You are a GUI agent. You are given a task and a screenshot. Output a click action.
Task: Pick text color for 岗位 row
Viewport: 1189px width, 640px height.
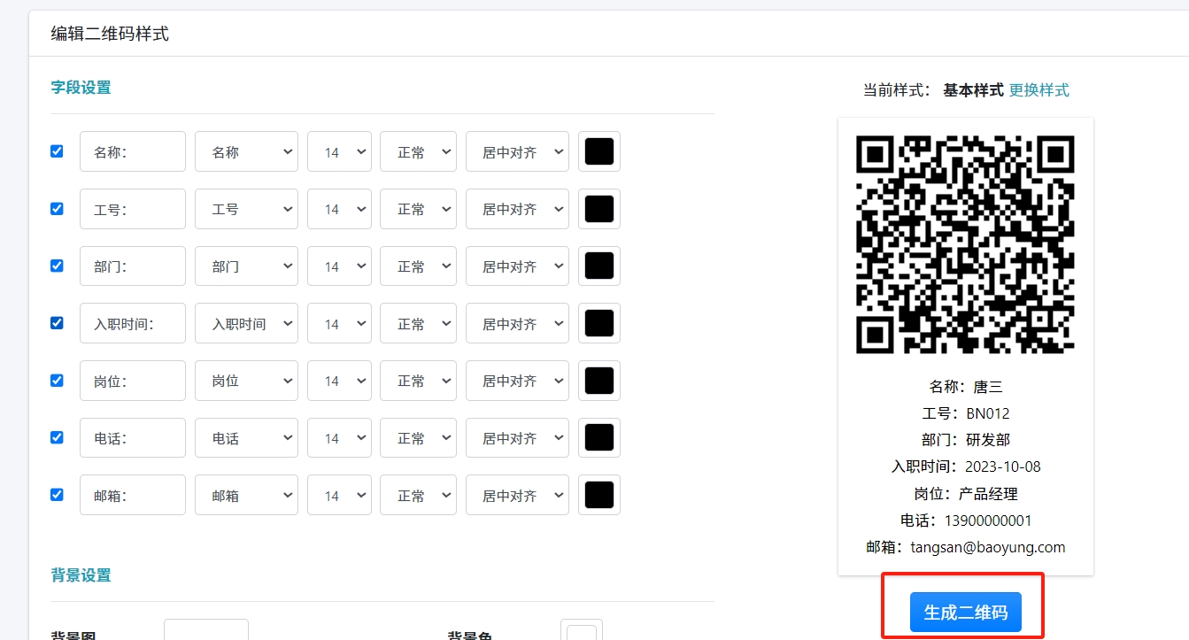[599, 381]
